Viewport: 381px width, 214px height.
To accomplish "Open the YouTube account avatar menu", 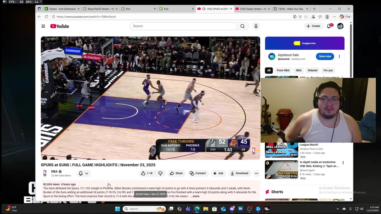I will pos(340,26).
